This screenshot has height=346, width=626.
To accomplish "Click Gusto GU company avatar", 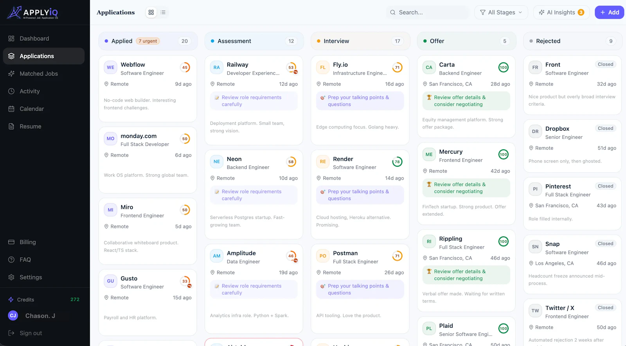I will [111, 281].
